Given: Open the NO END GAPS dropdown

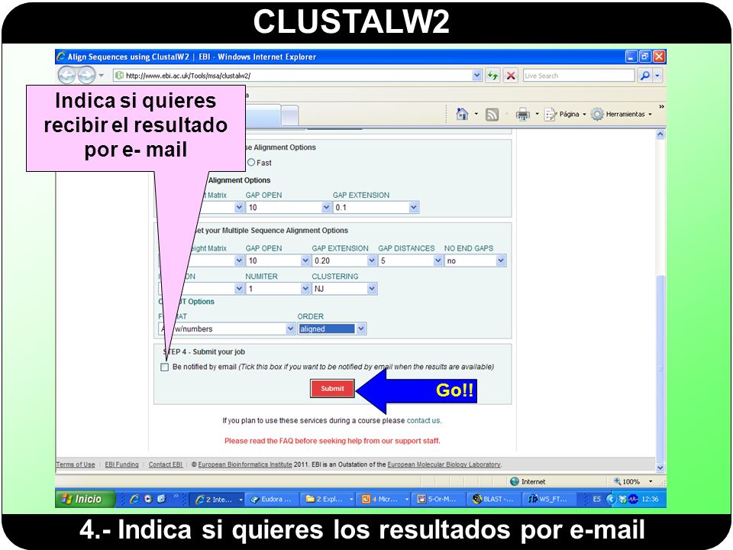Looking at the screenshot, I should 501,260.
